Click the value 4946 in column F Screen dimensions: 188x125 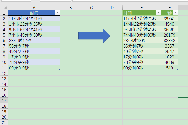point(169,24)
